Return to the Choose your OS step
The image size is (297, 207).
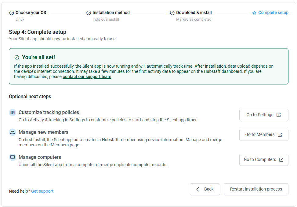31,13
